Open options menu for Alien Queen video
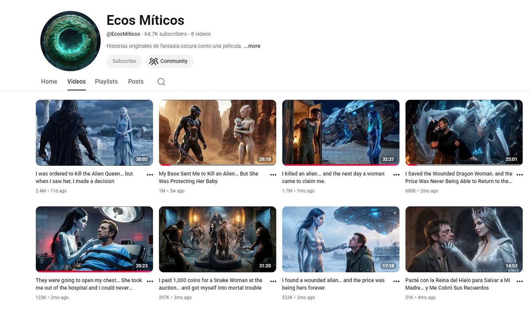Image resolution: width=531 pixels, height=316 pixels. pos(150,175)
